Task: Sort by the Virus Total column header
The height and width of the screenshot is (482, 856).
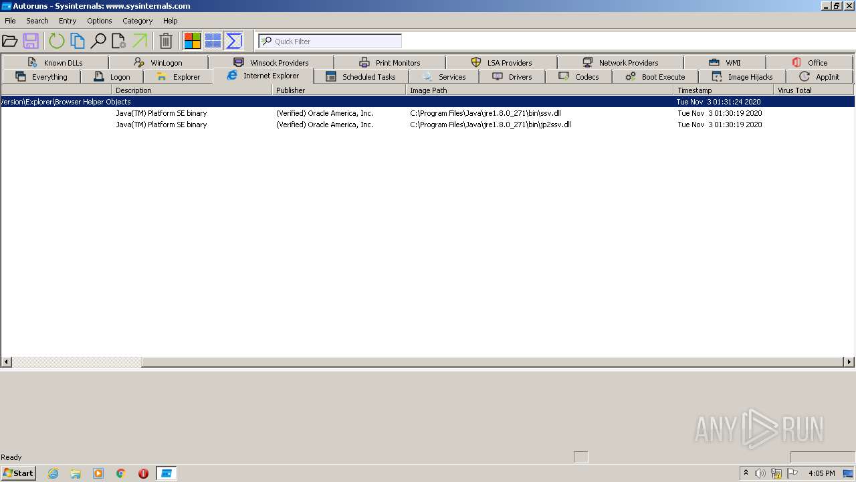Action: click(814, 90)
